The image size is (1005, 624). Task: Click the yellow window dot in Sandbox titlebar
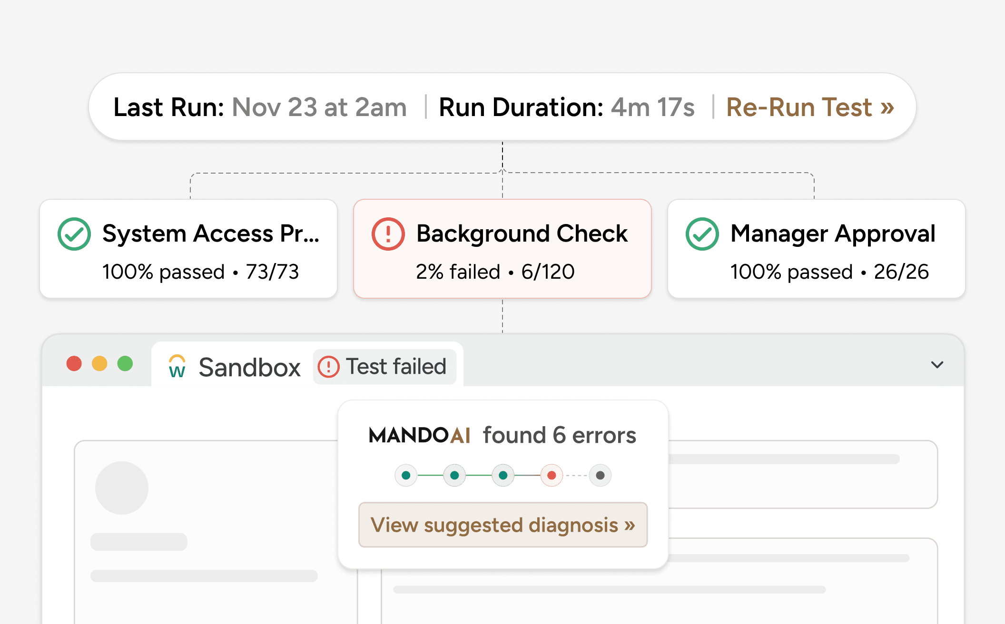[99, 363]
